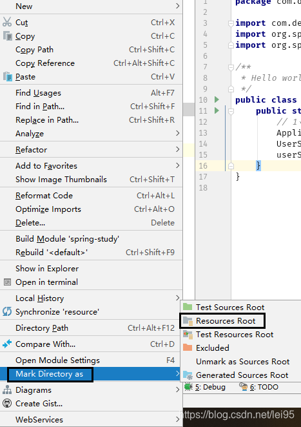Choose Build Module 'spring-study'
The width and height of the screenshot is (301, 427).
pos(92,239)
